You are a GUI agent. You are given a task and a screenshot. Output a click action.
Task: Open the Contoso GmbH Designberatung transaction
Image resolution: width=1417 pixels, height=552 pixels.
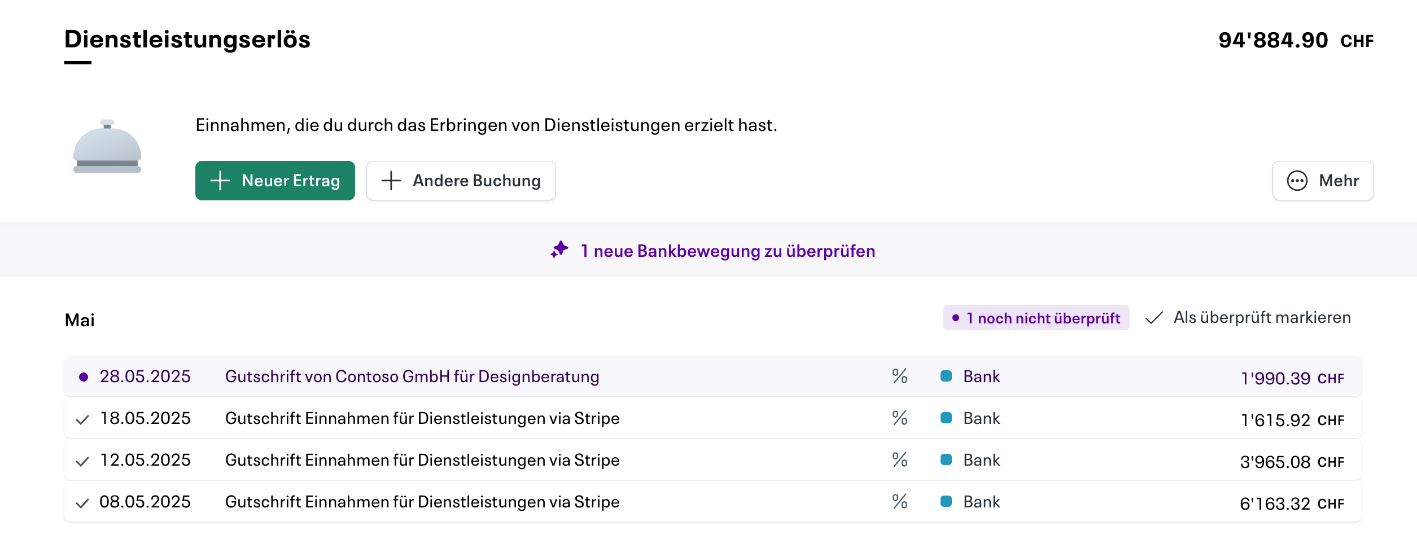tap(412, 376)
